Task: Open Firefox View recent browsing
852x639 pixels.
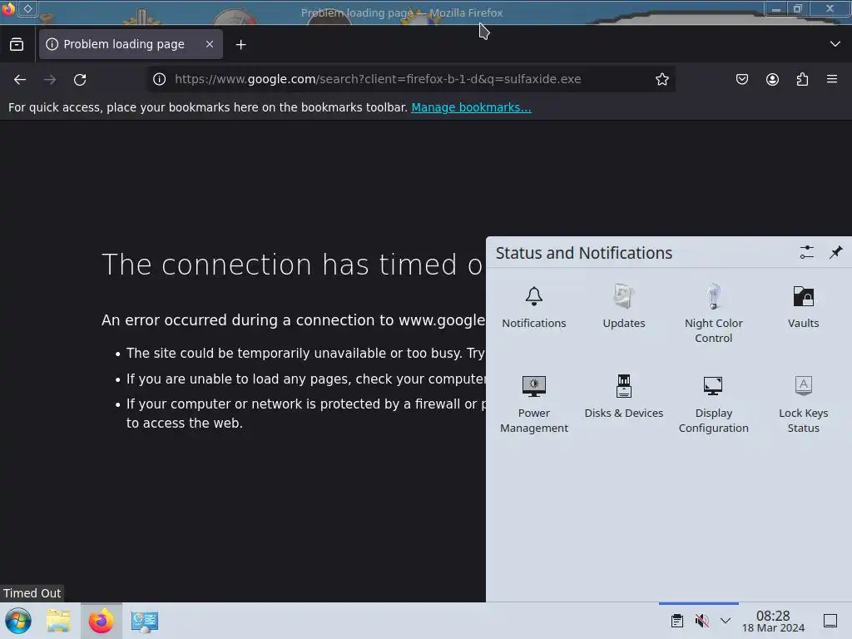Action: click(17, 45)
